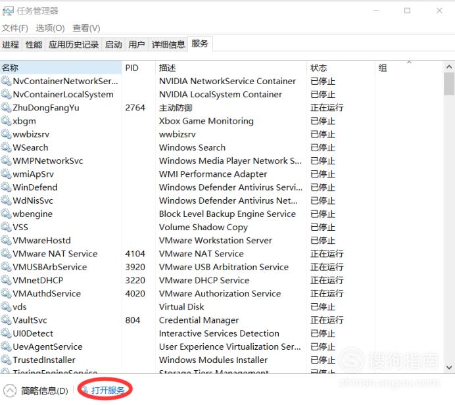This screenshot has height=405, width=455.
Task: Click the icon beside VMware NAT Service name
Action: coord(6,254)
